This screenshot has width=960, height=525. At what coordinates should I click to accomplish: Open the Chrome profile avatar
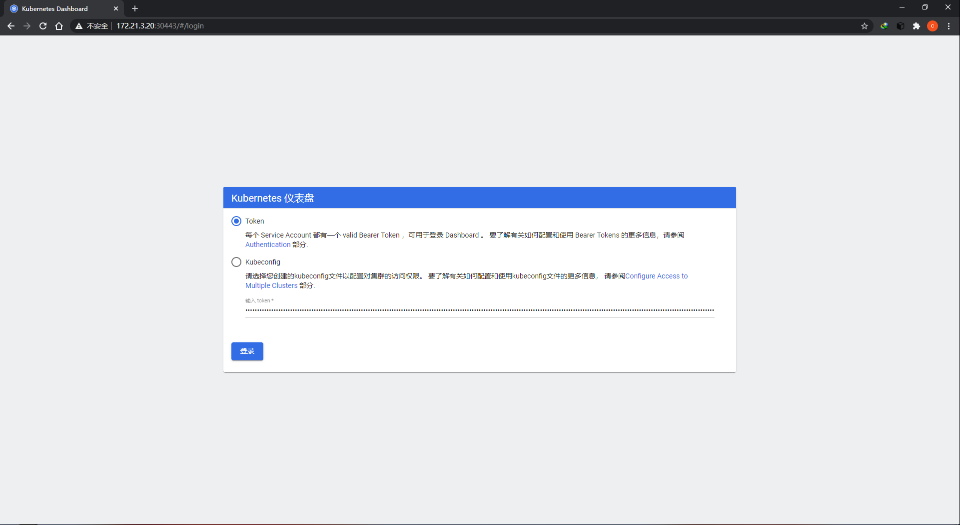(933, 26)
